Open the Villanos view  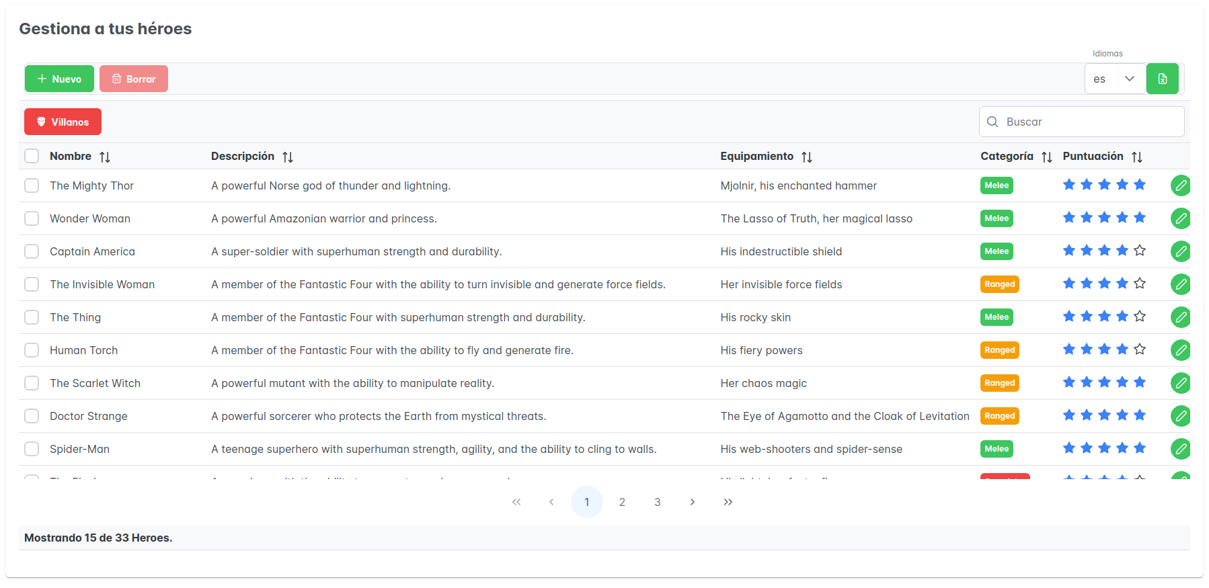[x=63, y=122]
